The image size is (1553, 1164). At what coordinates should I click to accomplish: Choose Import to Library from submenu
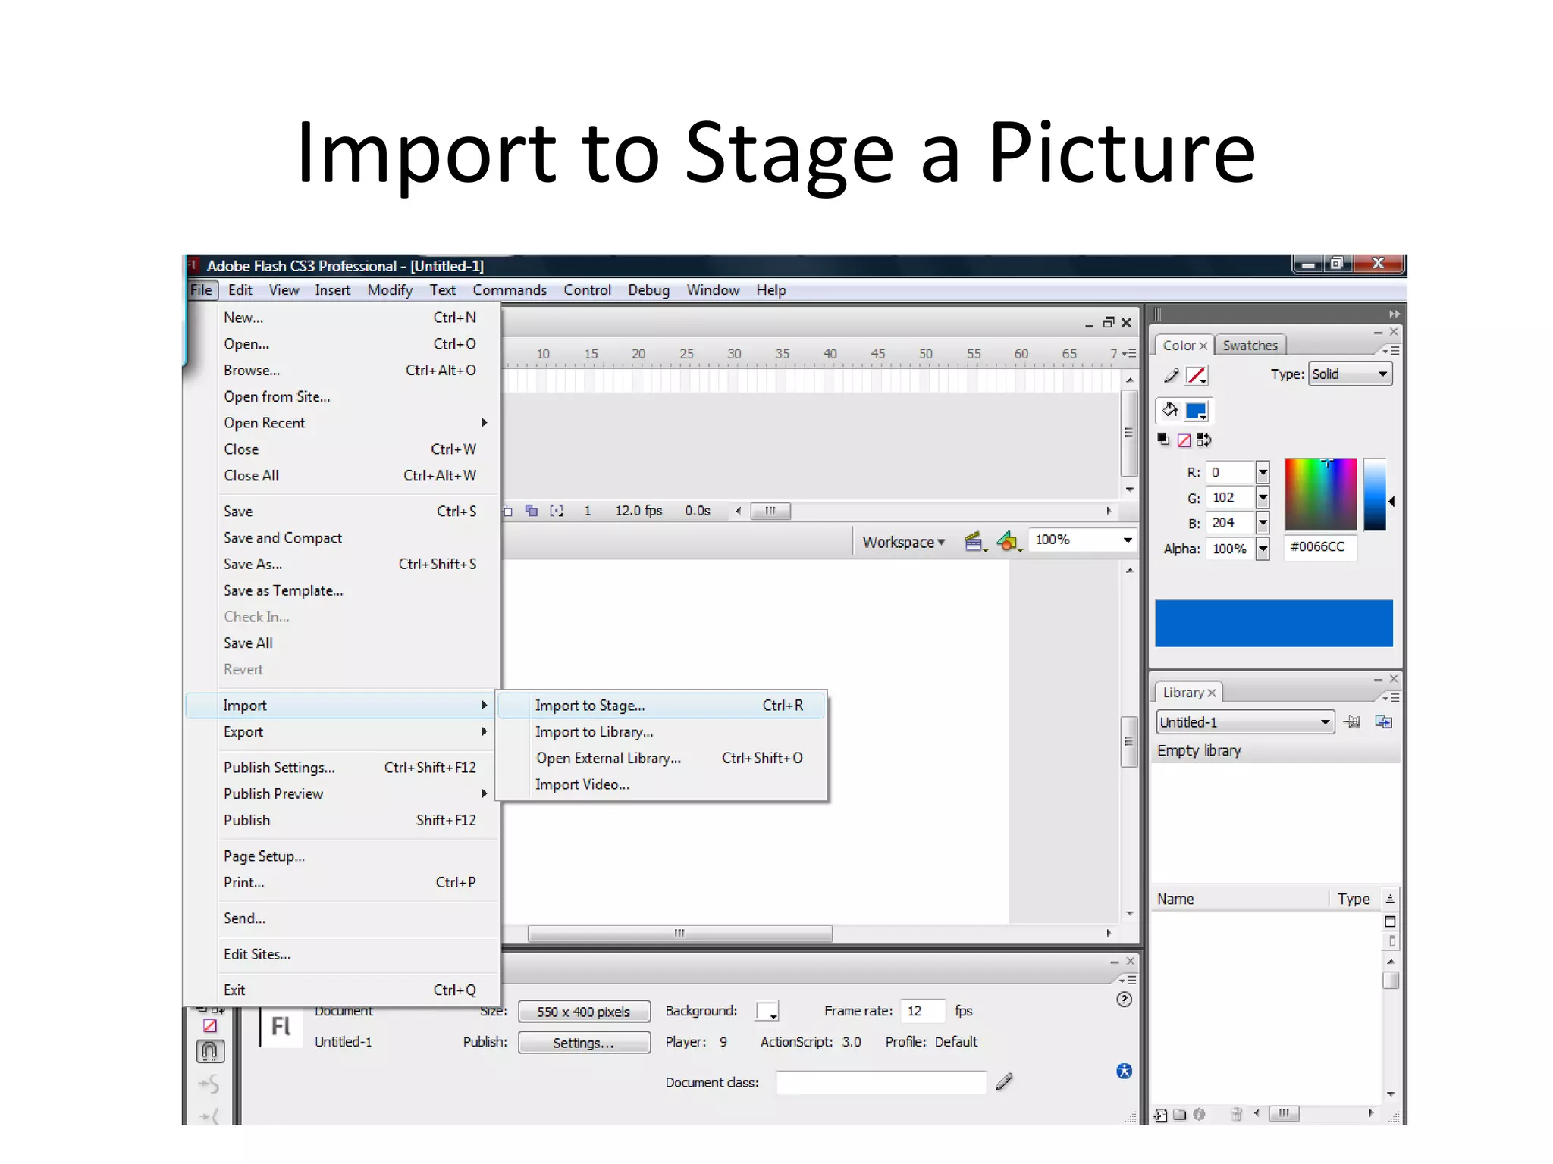click(662, 732)
